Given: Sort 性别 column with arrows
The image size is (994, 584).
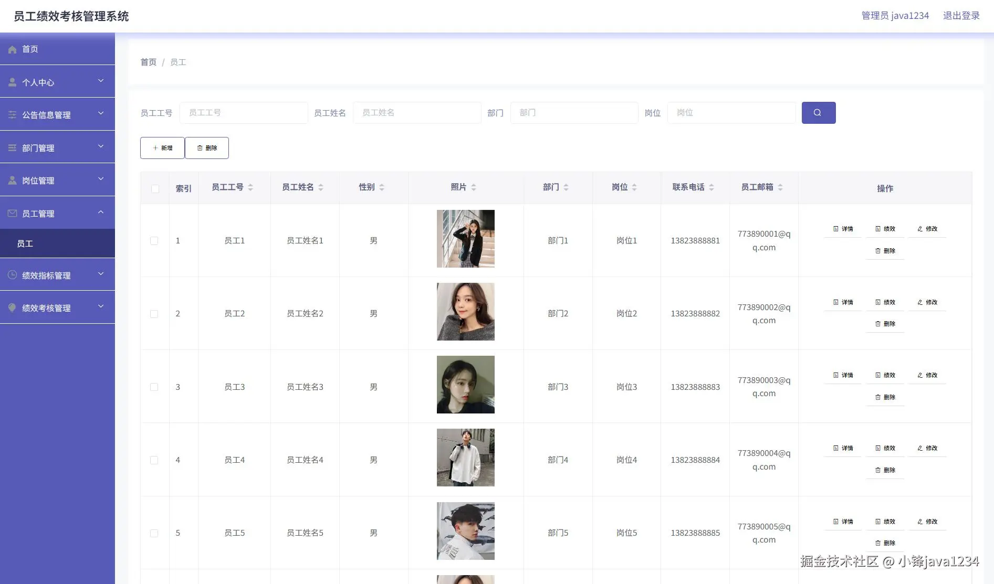Looking at the screenshot, I should click(382, 187).
